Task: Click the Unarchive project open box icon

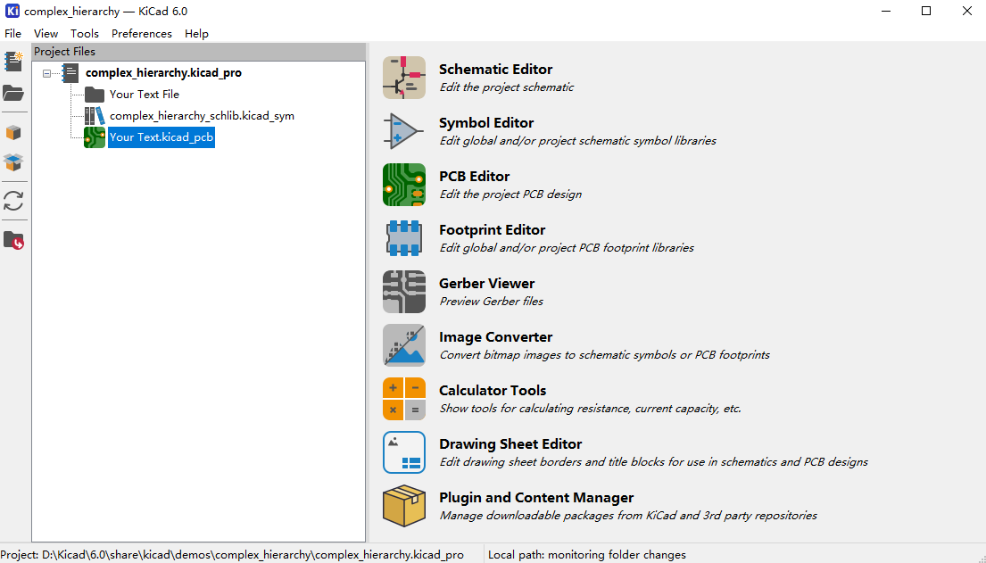Action: click(x=13, y=162)
